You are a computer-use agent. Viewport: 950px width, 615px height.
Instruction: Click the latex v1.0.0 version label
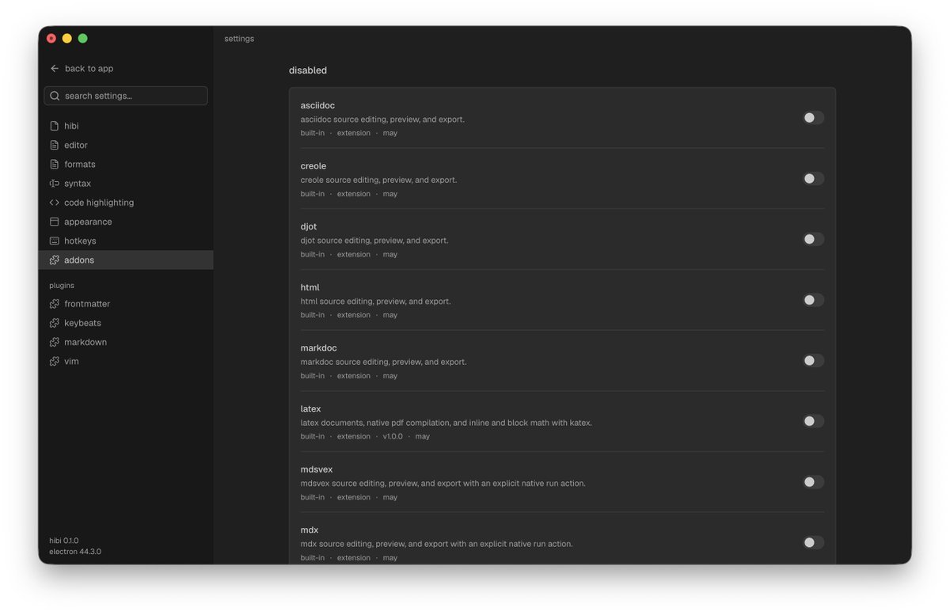tap(393, 437)
